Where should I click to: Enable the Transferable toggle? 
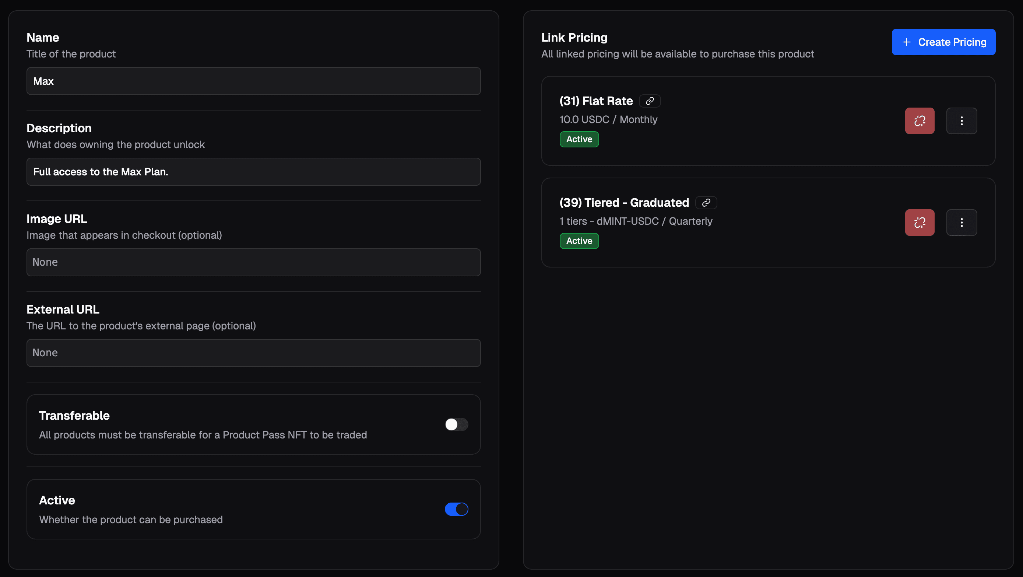click(x=456, y=424)
